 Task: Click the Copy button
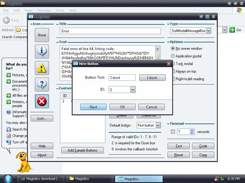(x=203, y=155)
